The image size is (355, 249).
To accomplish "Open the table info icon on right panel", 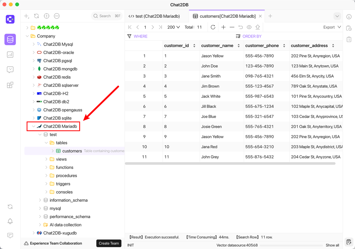I will [x=349, y=17].
